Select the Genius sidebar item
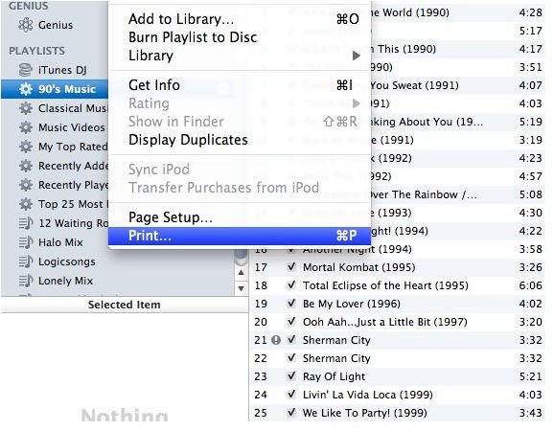The height and width of the screenshot is (431, 554). point(55,25)
